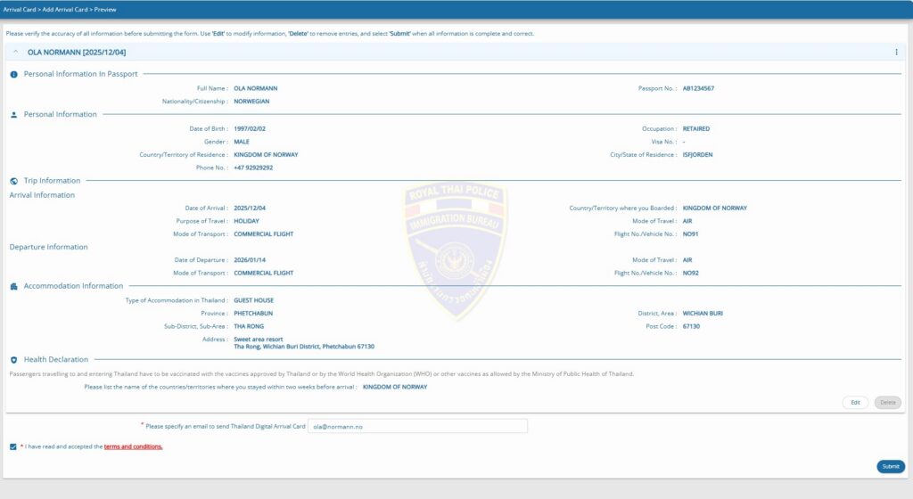Click the Trip Information globe icon
913x499 pixels.
[13, 181]
